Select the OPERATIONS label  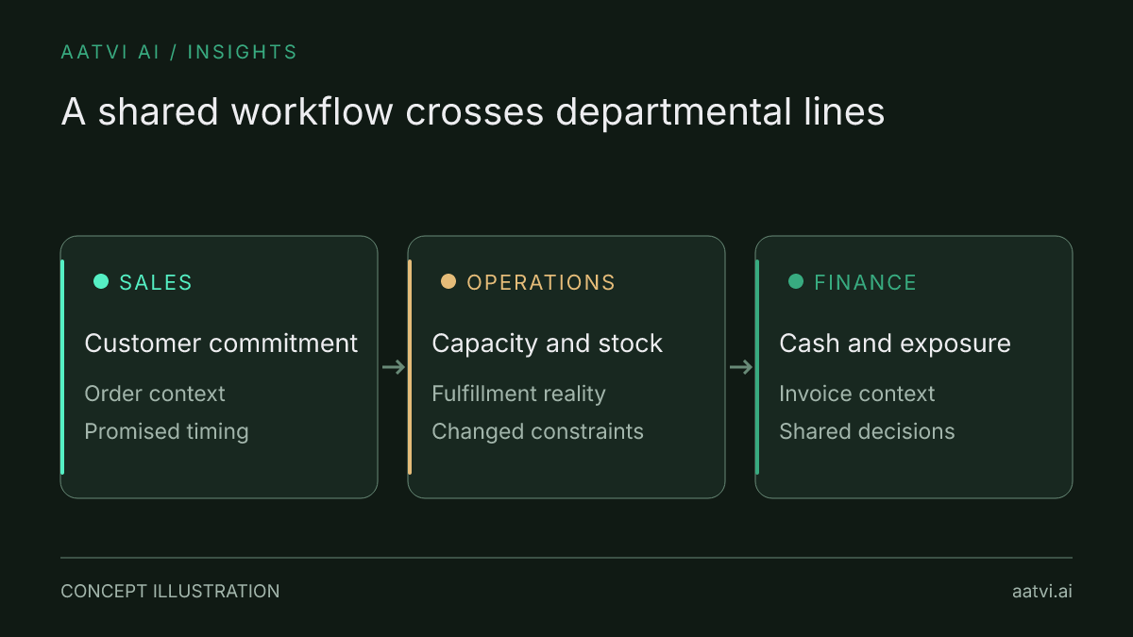click(541, 282)
